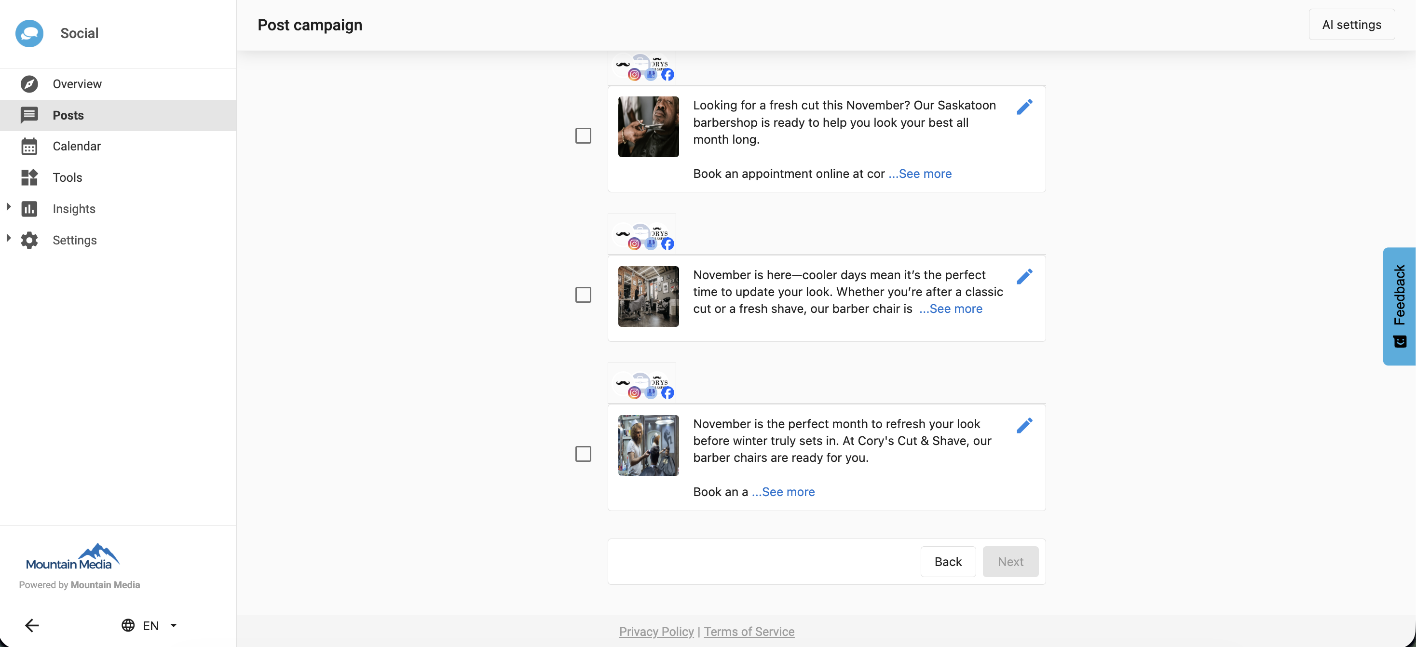Tick the checkbox beside the Cory's Cut & Shave post
1416x647 pixels.
pos(583,454)
